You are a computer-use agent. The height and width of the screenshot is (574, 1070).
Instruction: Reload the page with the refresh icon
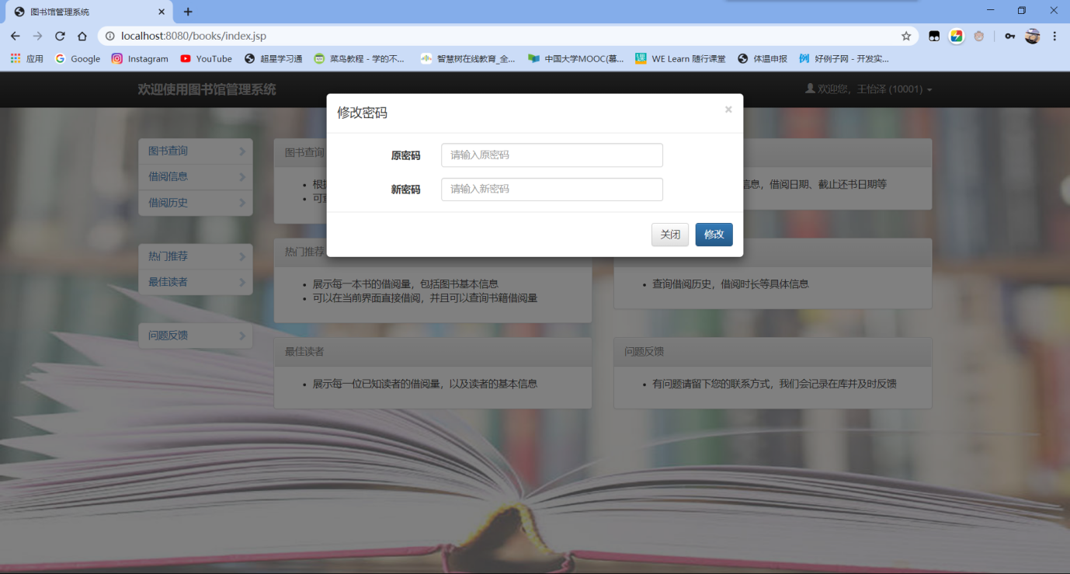point(60,36)
